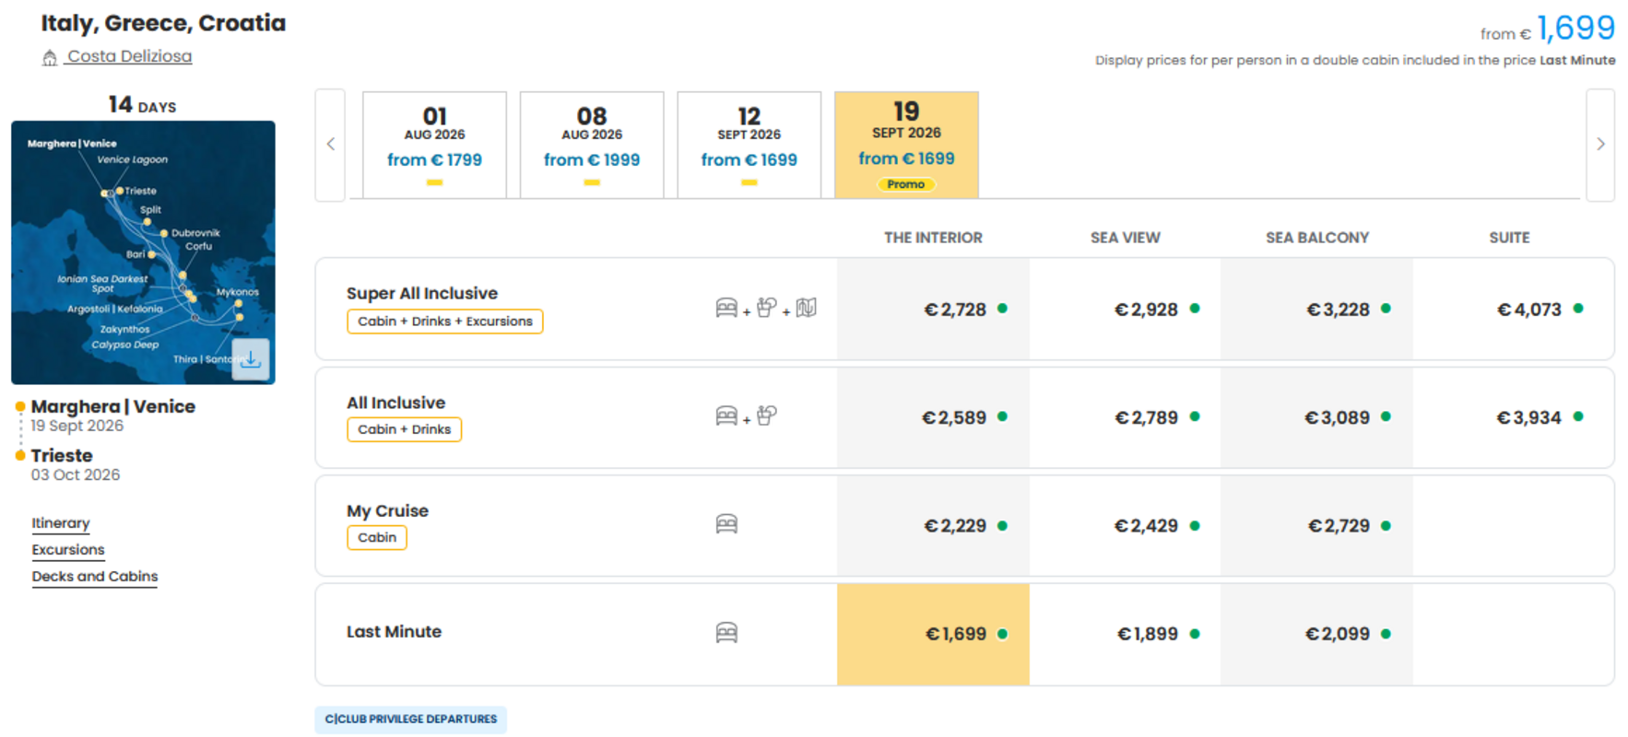This screenshot has width=1628, height=737.
Task: Select the 12 Sept 2026 departure tab
Action: tap(749, 145)
